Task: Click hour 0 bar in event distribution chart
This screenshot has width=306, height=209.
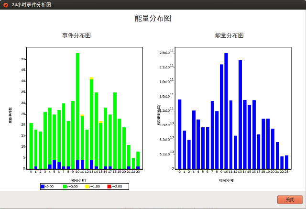Action: point(31,146)
